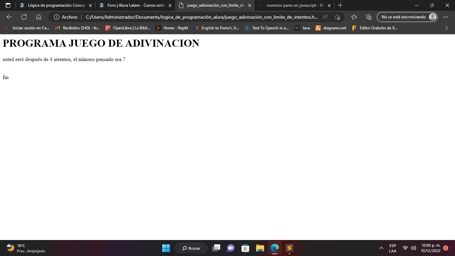The width and height of the screenshot is (455, 256).
Task: Open the Collections panel
Action: 369,17
